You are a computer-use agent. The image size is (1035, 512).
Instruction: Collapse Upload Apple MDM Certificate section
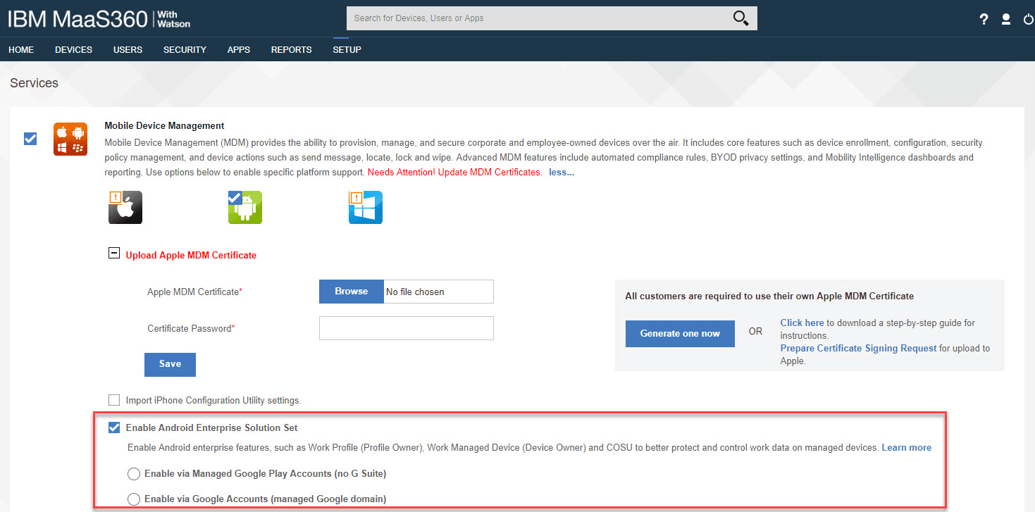(113, 254)
